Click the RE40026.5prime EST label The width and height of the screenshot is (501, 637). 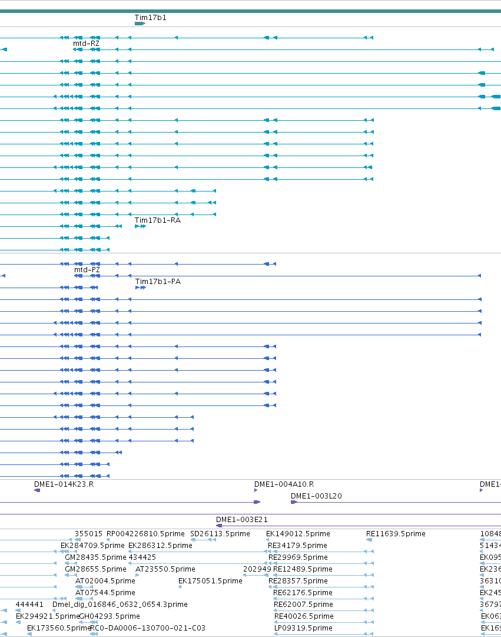(x=304, y=616)
